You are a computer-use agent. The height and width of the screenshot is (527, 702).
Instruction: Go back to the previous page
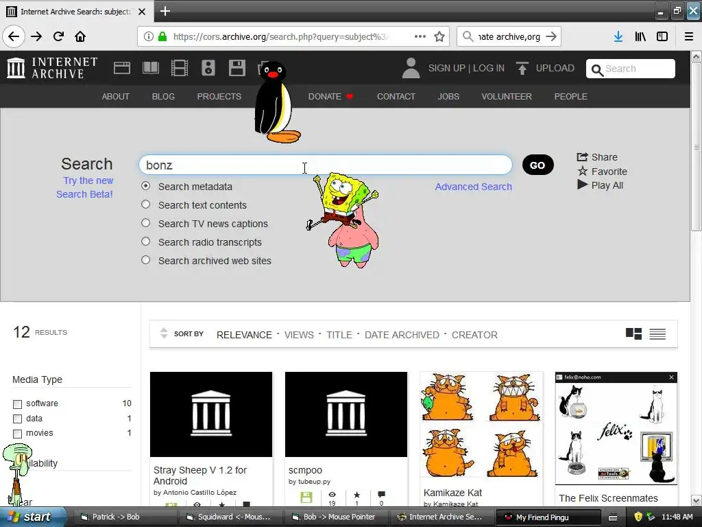pos(14,36)
